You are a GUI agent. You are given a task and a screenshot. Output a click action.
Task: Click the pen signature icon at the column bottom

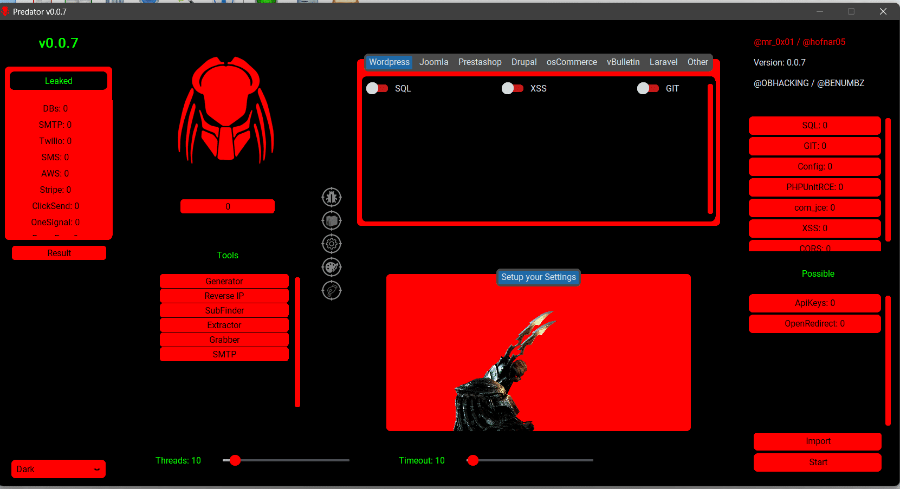pyautogui.click(x=331, y=290)
